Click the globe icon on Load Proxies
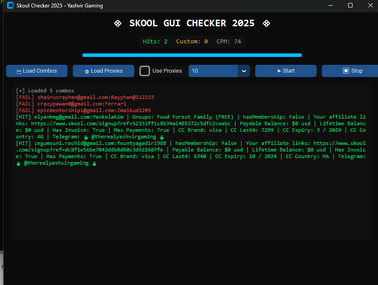Screen dimensions: 378x285 (x=87, y=71)
